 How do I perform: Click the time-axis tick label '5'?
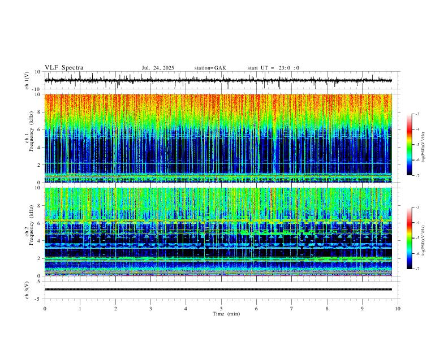[221, 309]
